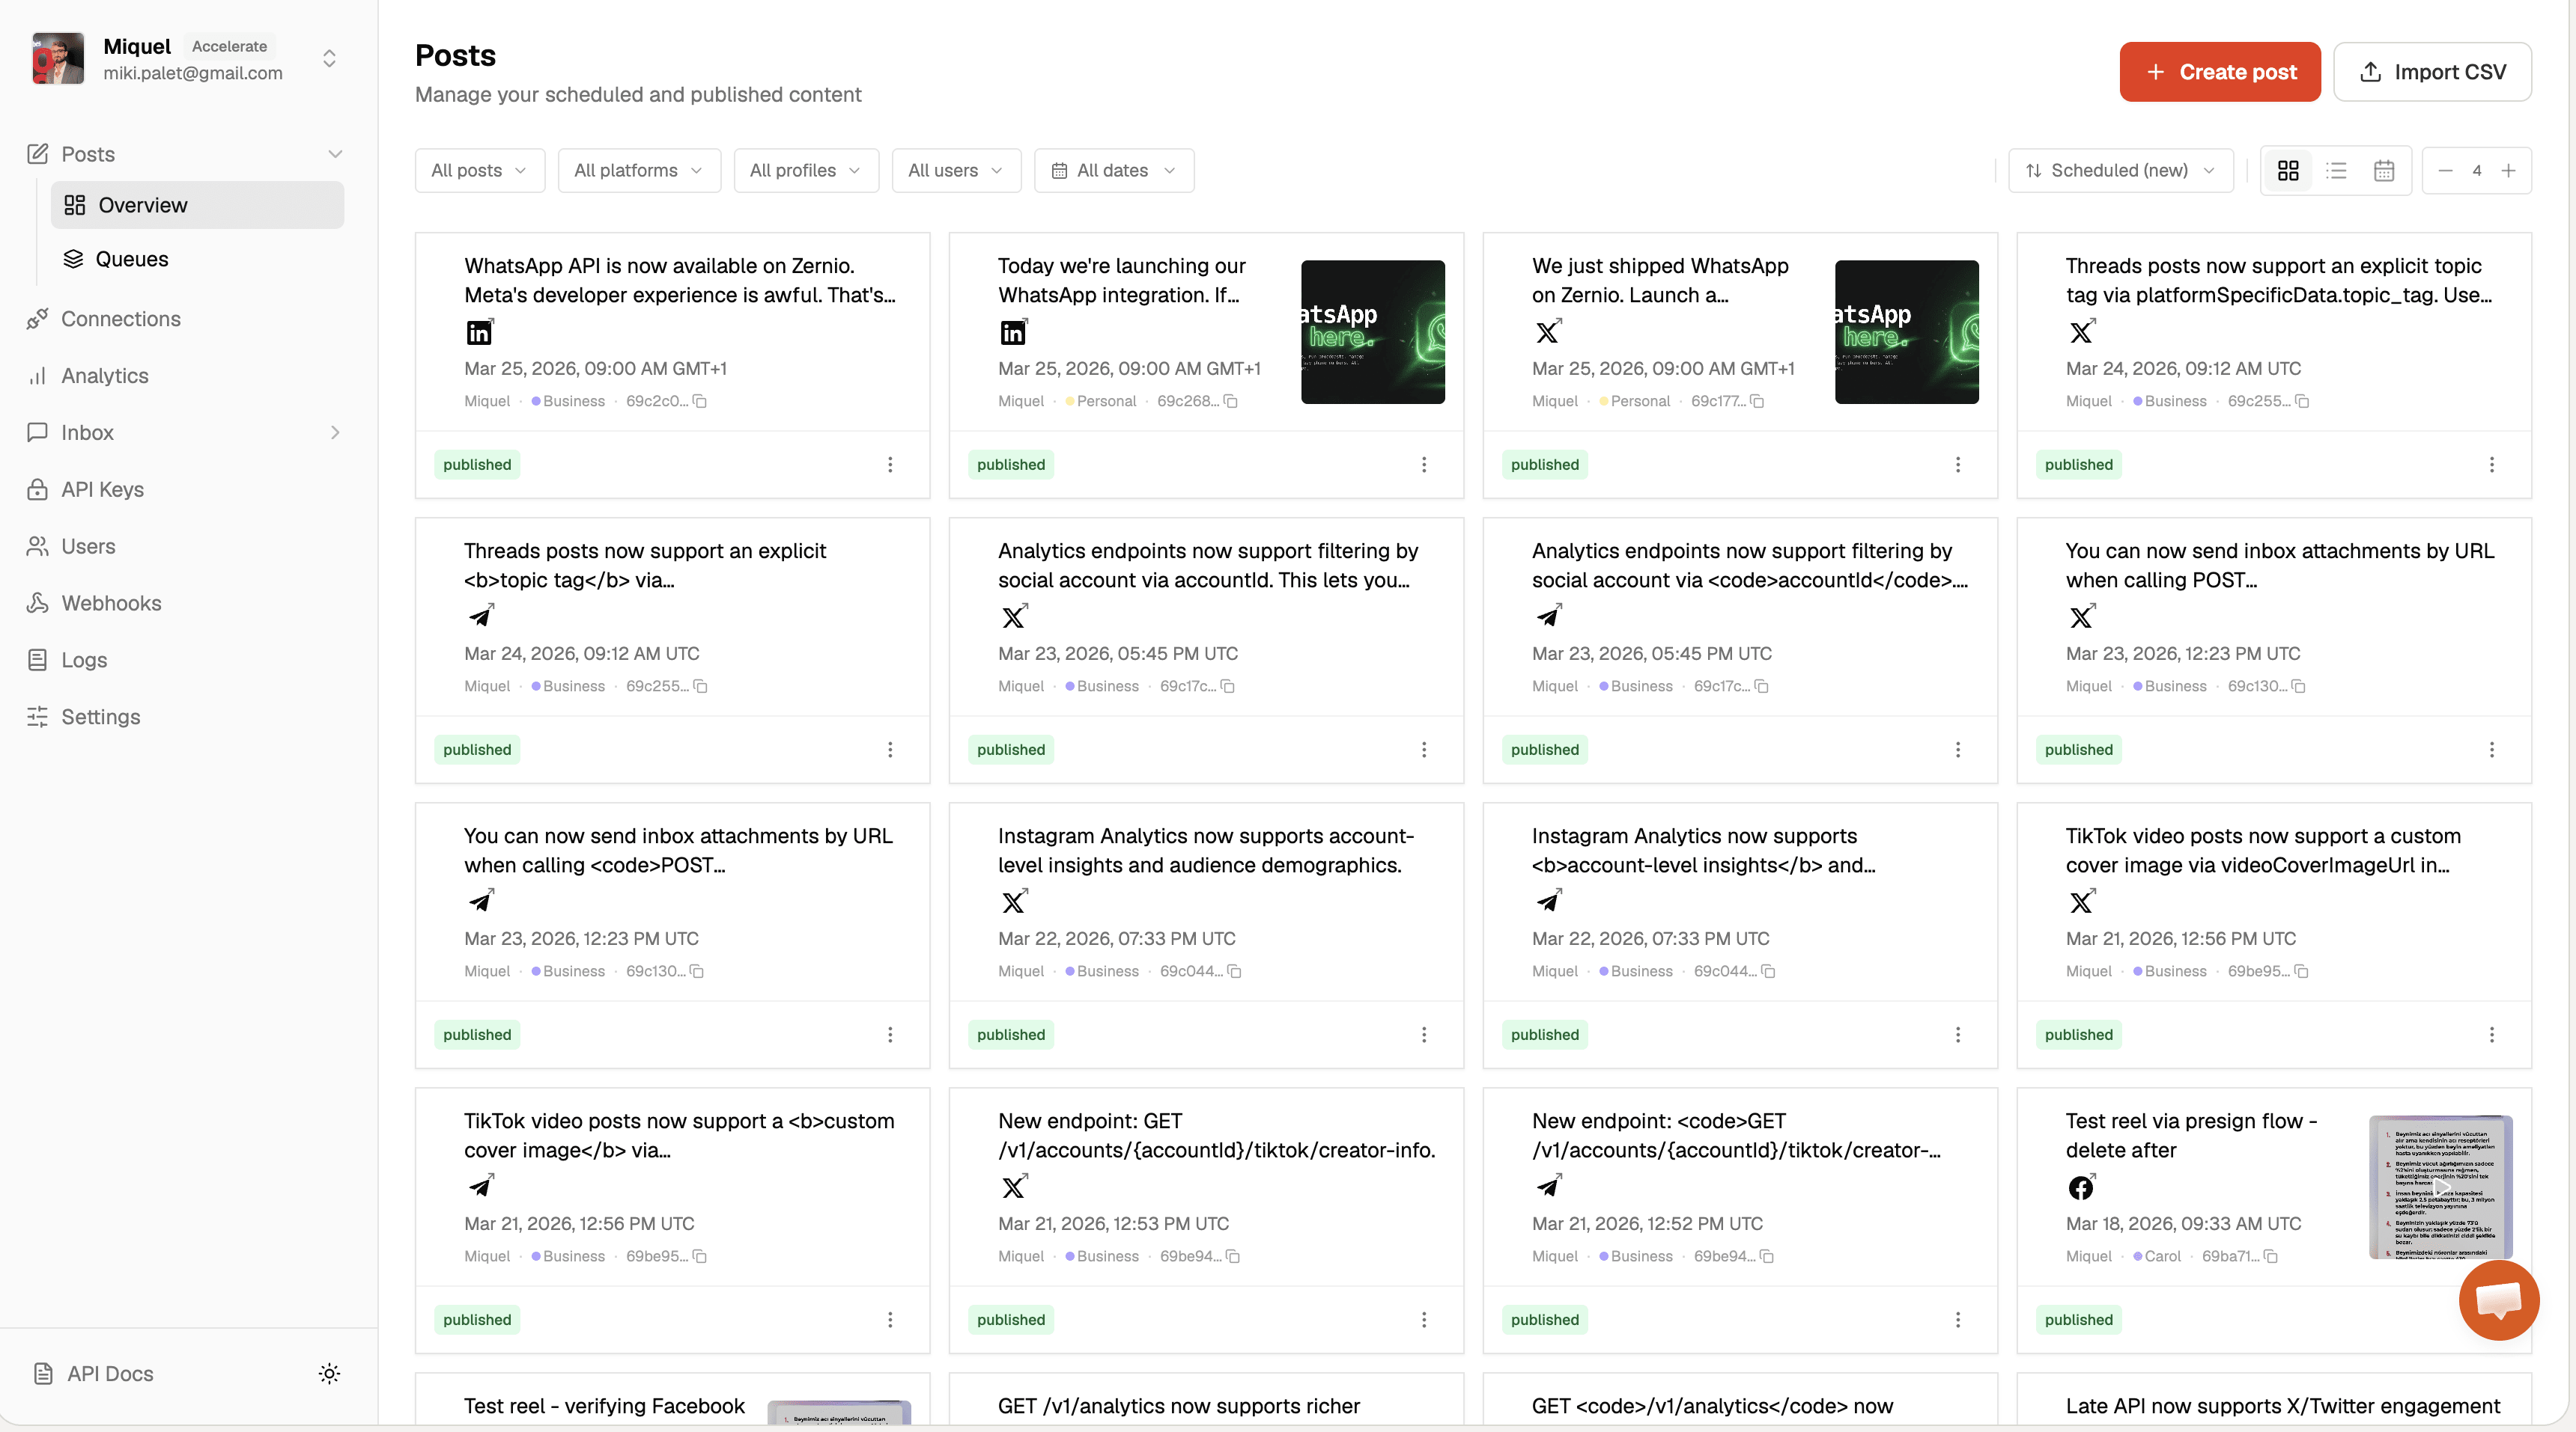Open options menu for Test reel post
Image resolution: width=2576 pixels, height=1432 pixels.
[2491, 1319]
